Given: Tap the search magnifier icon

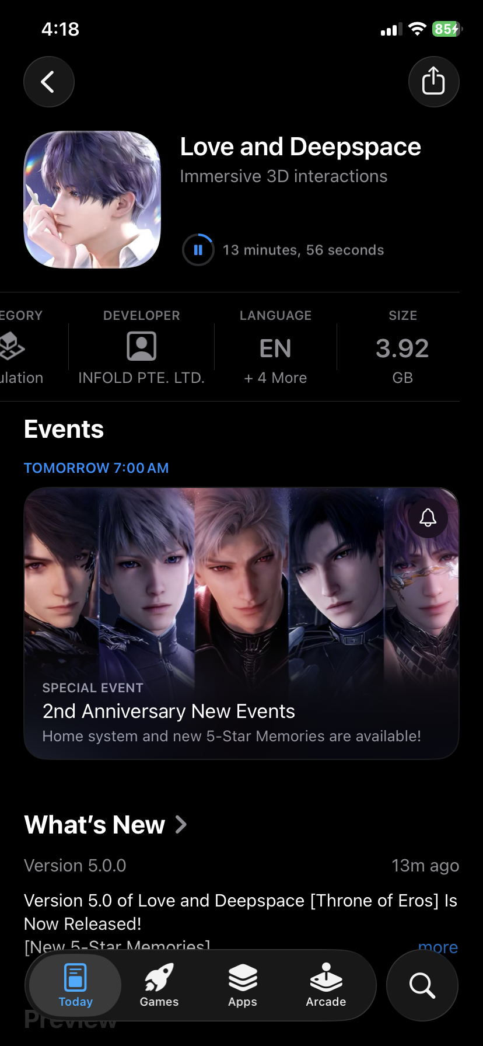Looking at the screenshot, I should 422,985.
